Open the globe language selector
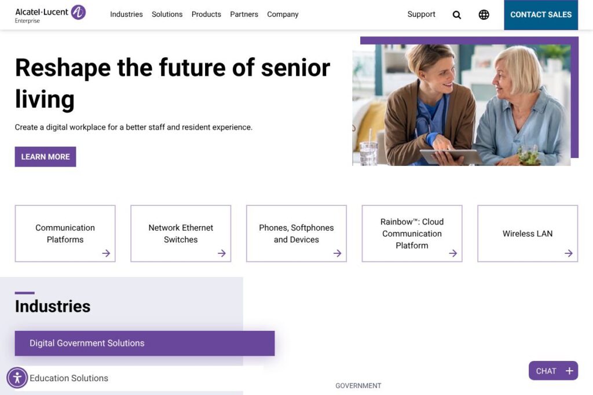593x395 pixels. (x=484, y=15)
